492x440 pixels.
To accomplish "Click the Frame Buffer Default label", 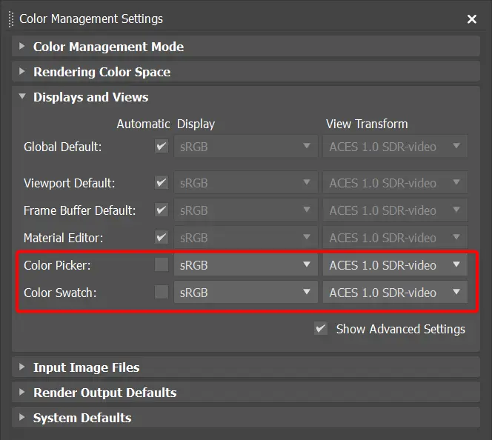I will click(x=80, y=210).
